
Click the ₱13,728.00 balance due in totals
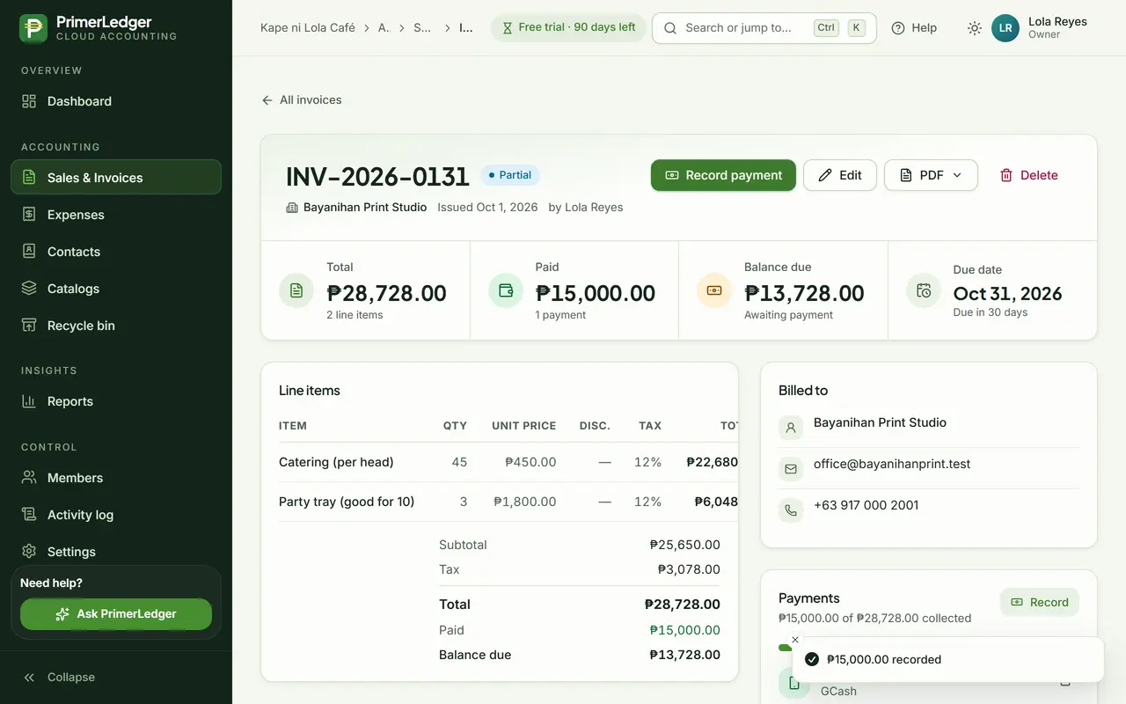click(685, 655)
